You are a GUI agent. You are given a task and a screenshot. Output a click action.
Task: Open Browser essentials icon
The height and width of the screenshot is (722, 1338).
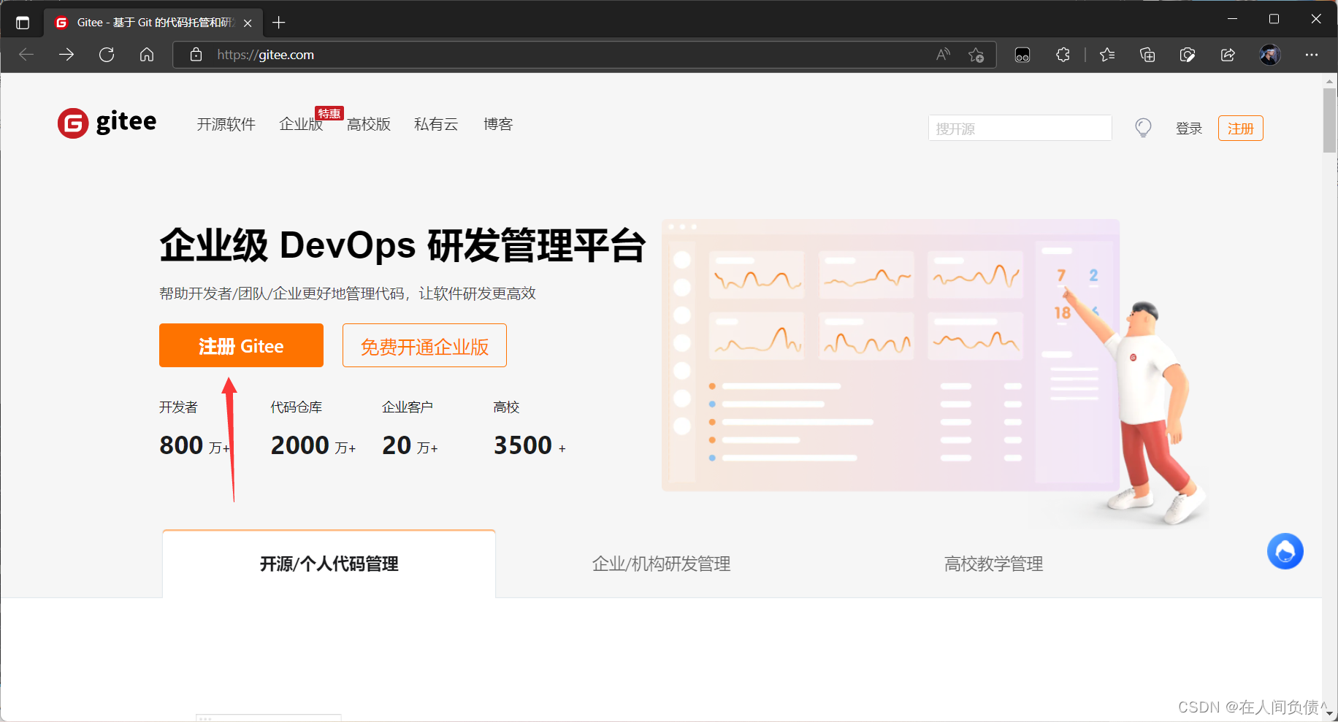click(1188, 55)
